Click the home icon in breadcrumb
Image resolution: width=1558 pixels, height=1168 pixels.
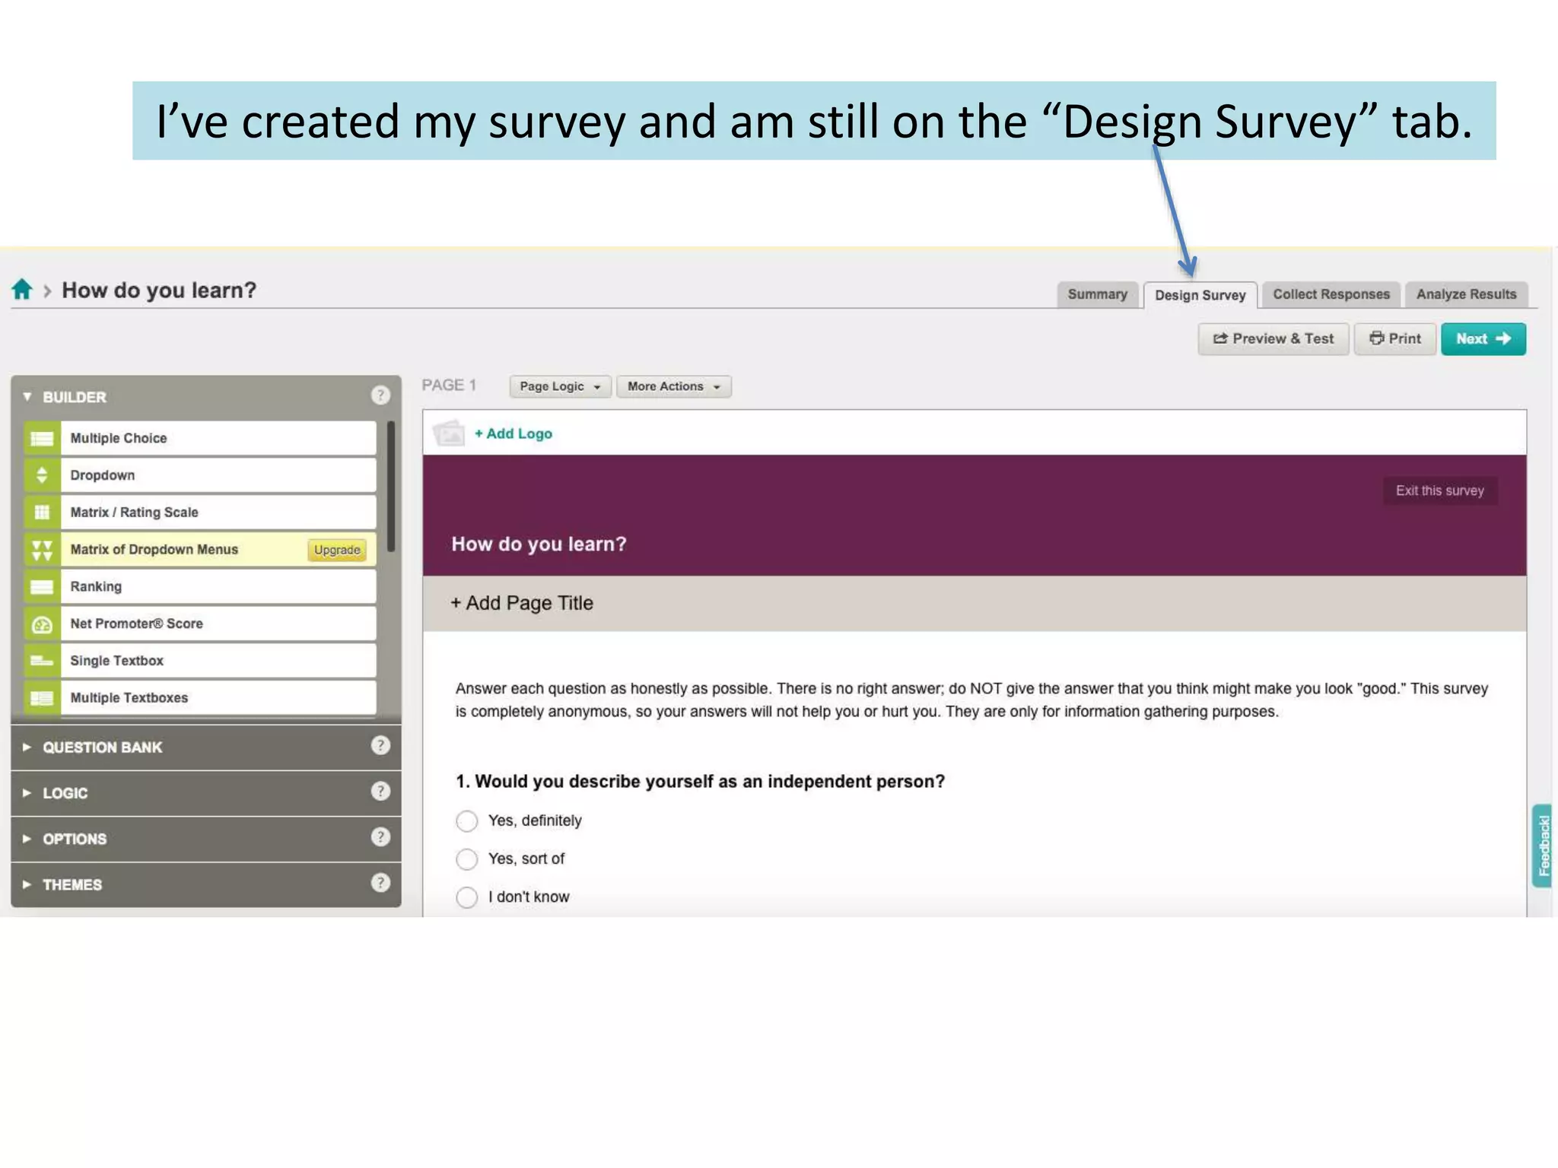22,290
